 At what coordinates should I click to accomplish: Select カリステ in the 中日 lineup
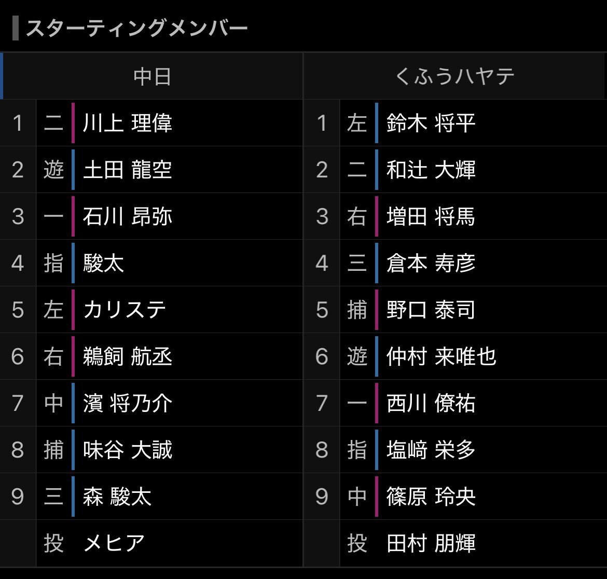125,310
